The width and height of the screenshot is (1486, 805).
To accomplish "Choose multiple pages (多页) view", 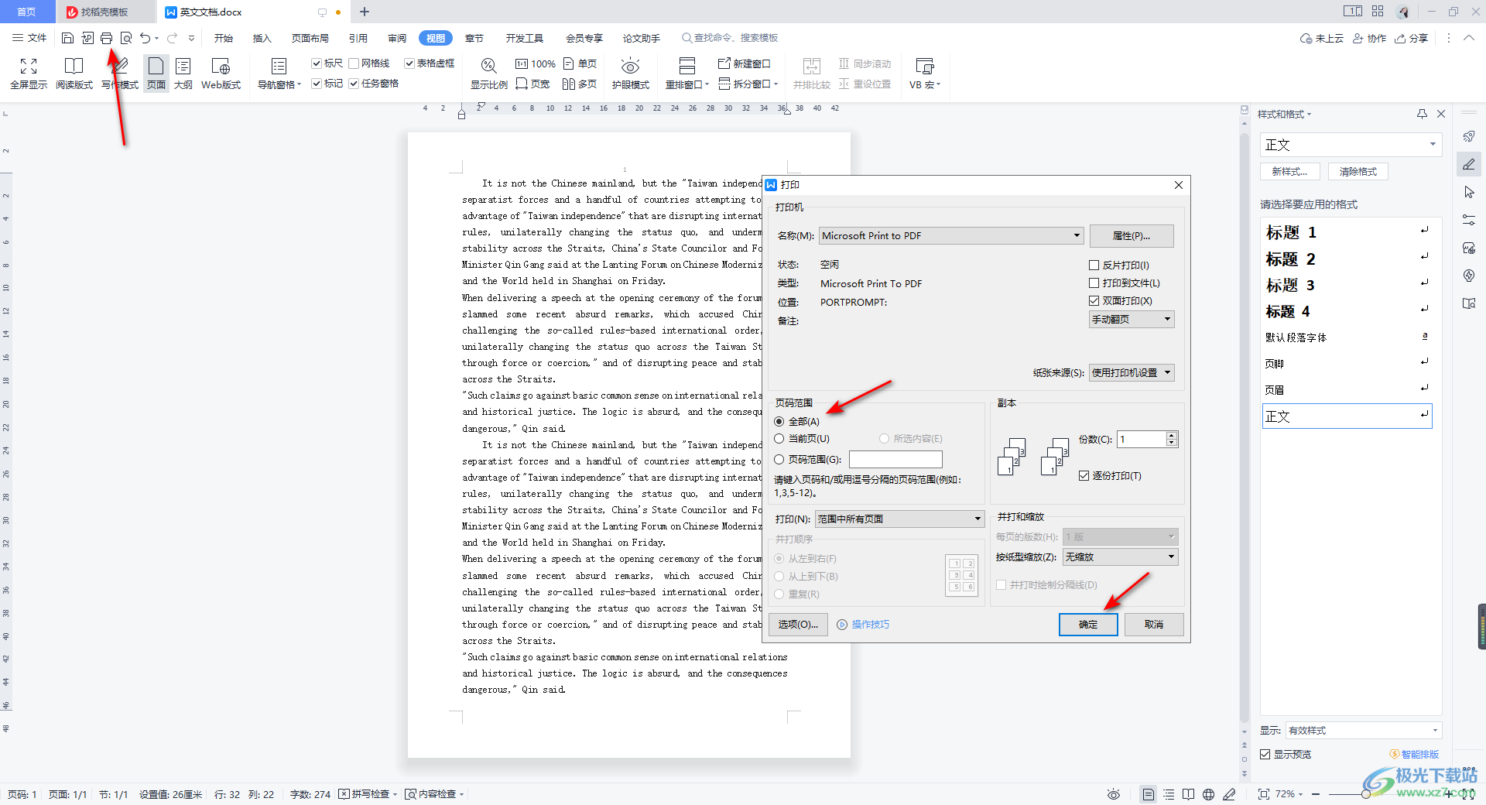I will pyautogui.click(x=580, y=84).
